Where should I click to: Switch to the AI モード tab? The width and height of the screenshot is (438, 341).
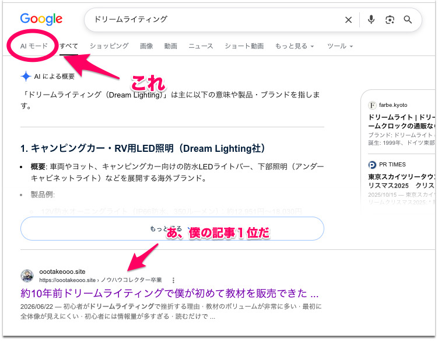[x=34, y=46]
